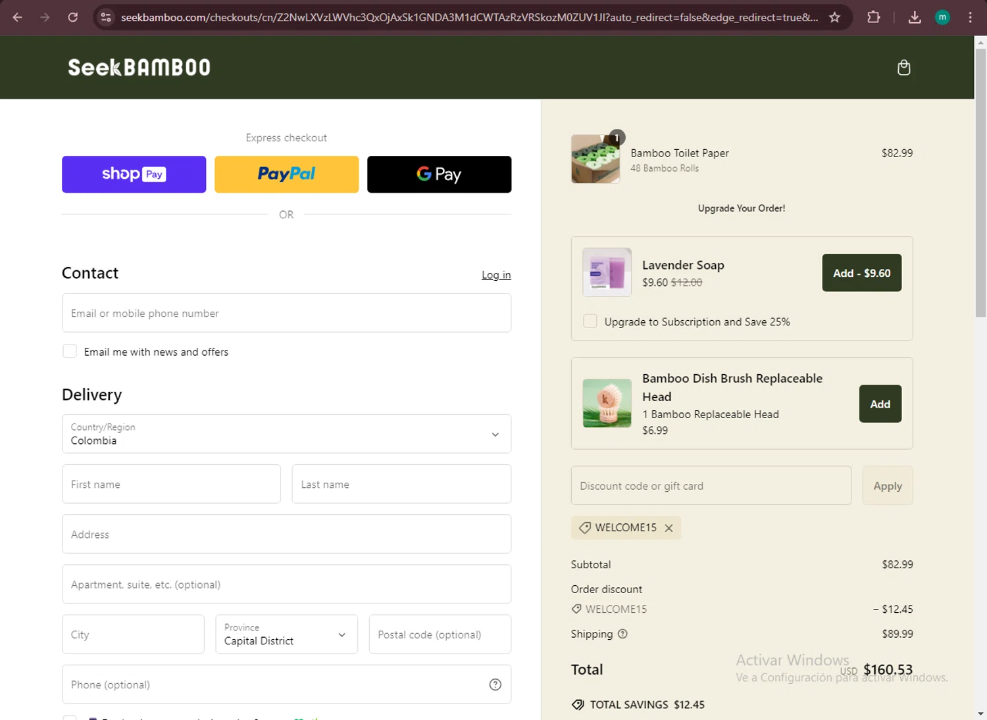This screenshot has height=720, width=987.
Task: Click the TOTAL SAVINGS $12.45 text
Action: pos(647,705)
